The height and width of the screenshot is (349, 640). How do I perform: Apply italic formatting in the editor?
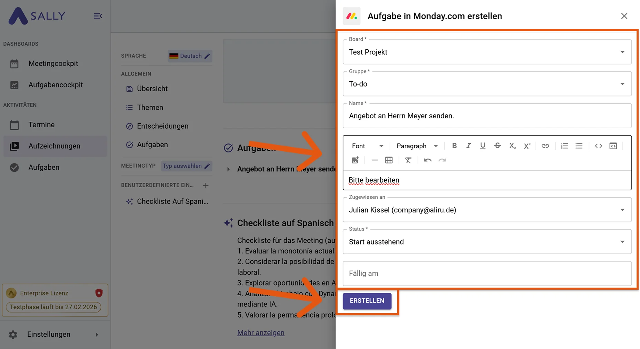pyautogui.click(x=468, y=146)
